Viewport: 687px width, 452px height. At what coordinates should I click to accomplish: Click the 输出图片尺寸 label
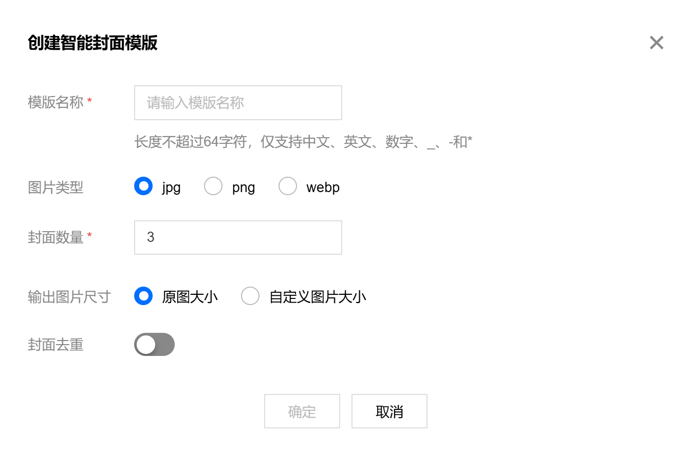tap(69, 297)
